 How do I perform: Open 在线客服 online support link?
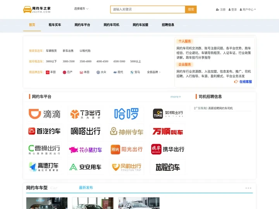click(246, 82)
